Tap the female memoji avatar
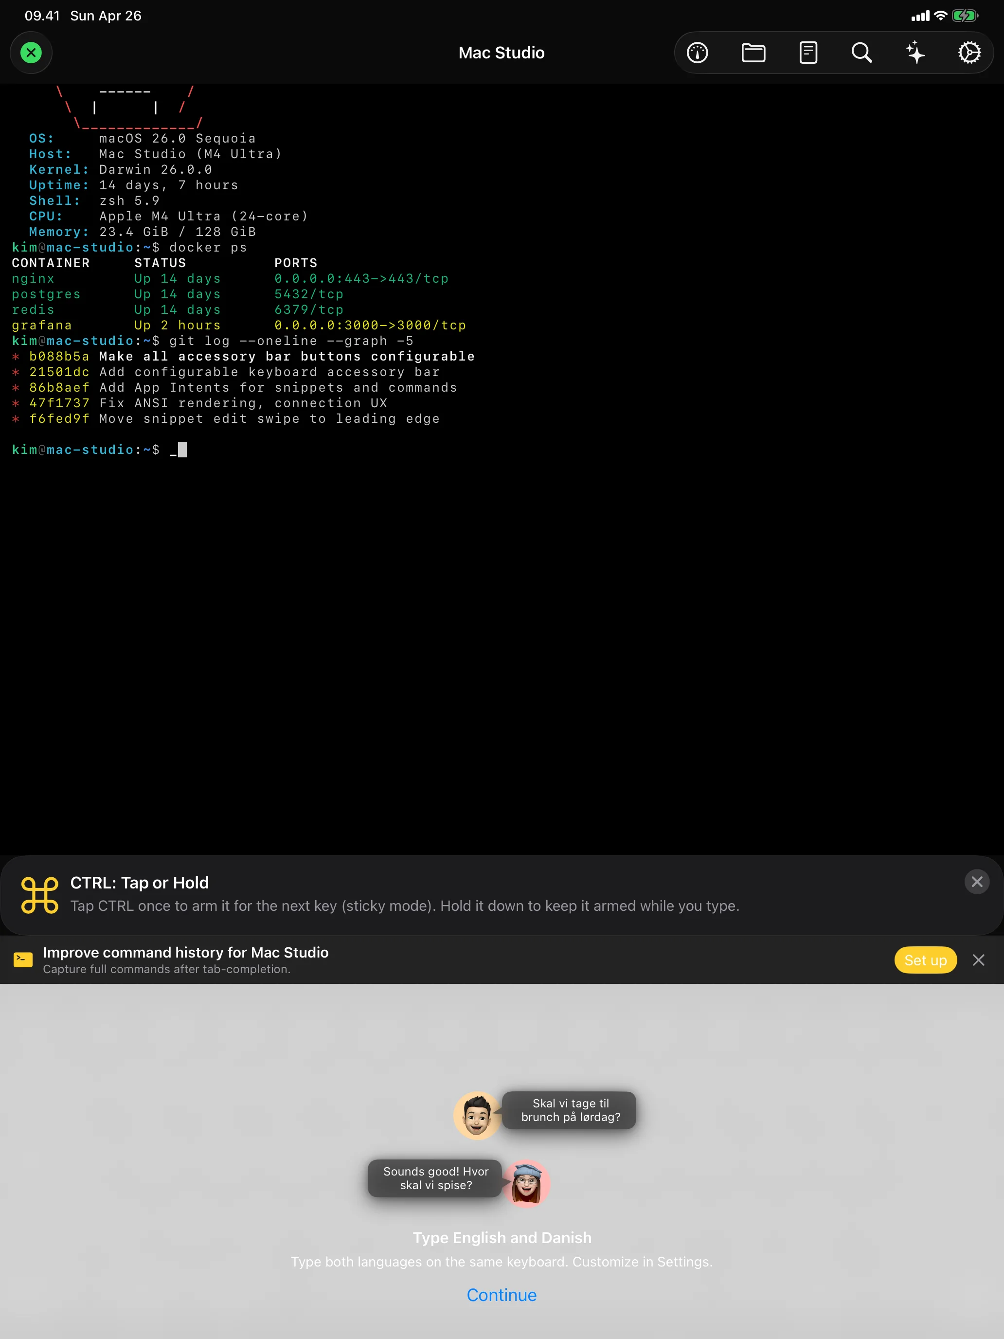The width and height of the screenshot is (1004, 1339). [526, 1183]
